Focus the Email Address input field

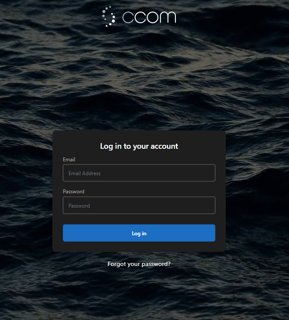(x=139, y=173)
